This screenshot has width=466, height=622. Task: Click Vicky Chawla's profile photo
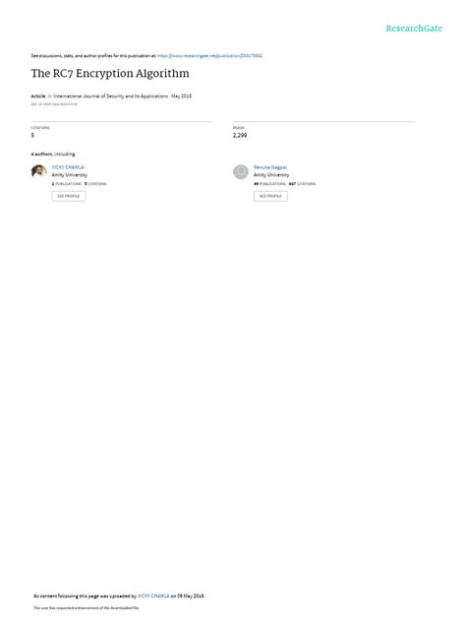39,171
